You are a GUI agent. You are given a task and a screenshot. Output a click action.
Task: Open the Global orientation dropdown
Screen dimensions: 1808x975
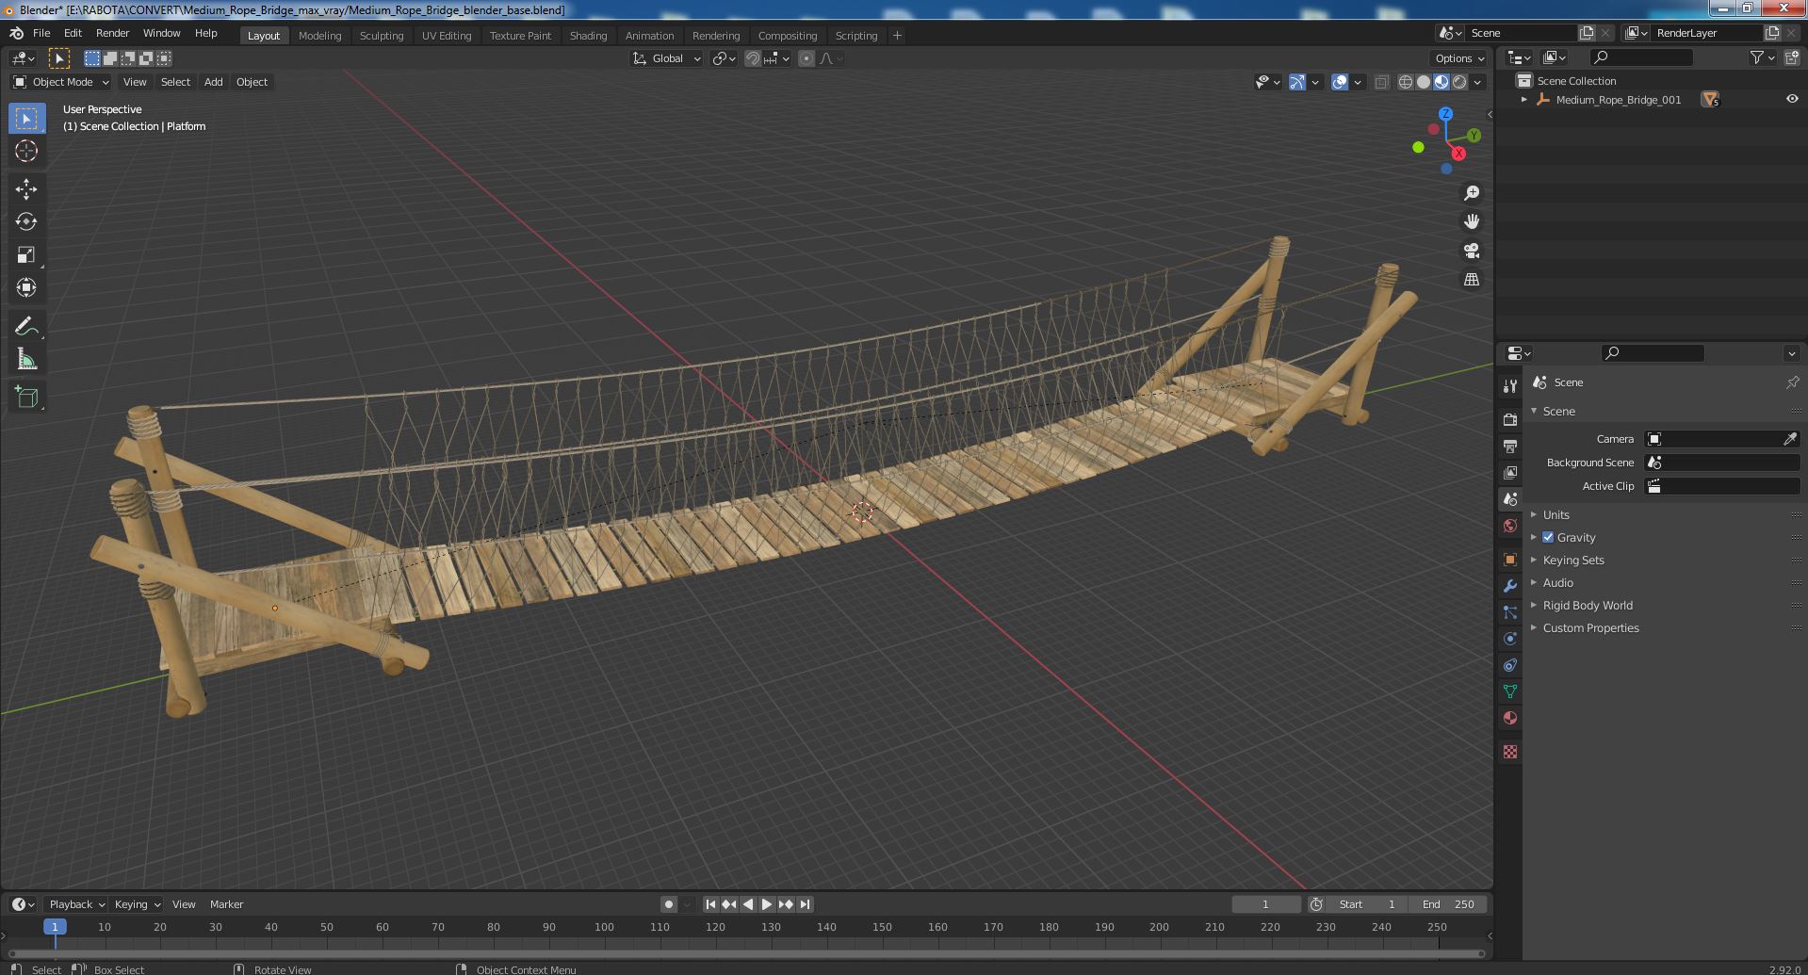click(x=667, y=58)
